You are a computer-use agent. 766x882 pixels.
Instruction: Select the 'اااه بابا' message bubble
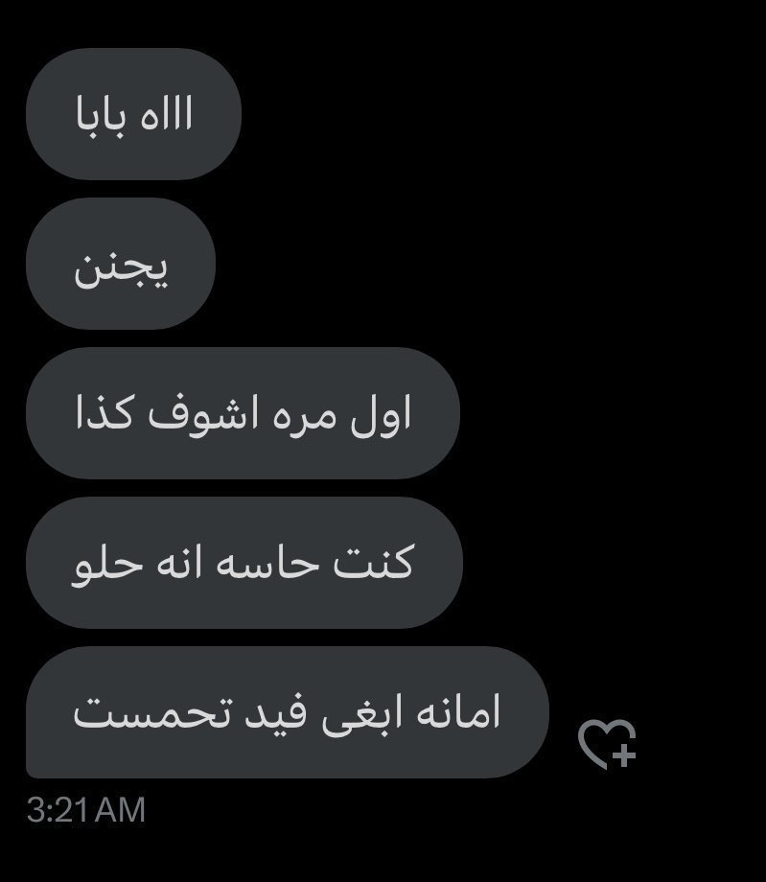tap(134, 114)
